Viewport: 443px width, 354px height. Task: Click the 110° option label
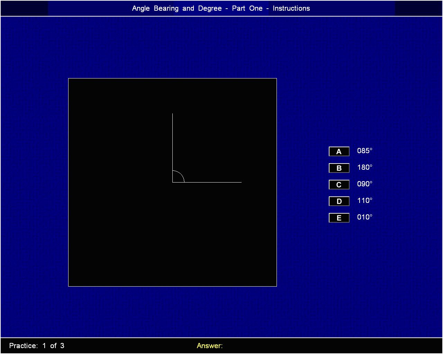point(365,201)
